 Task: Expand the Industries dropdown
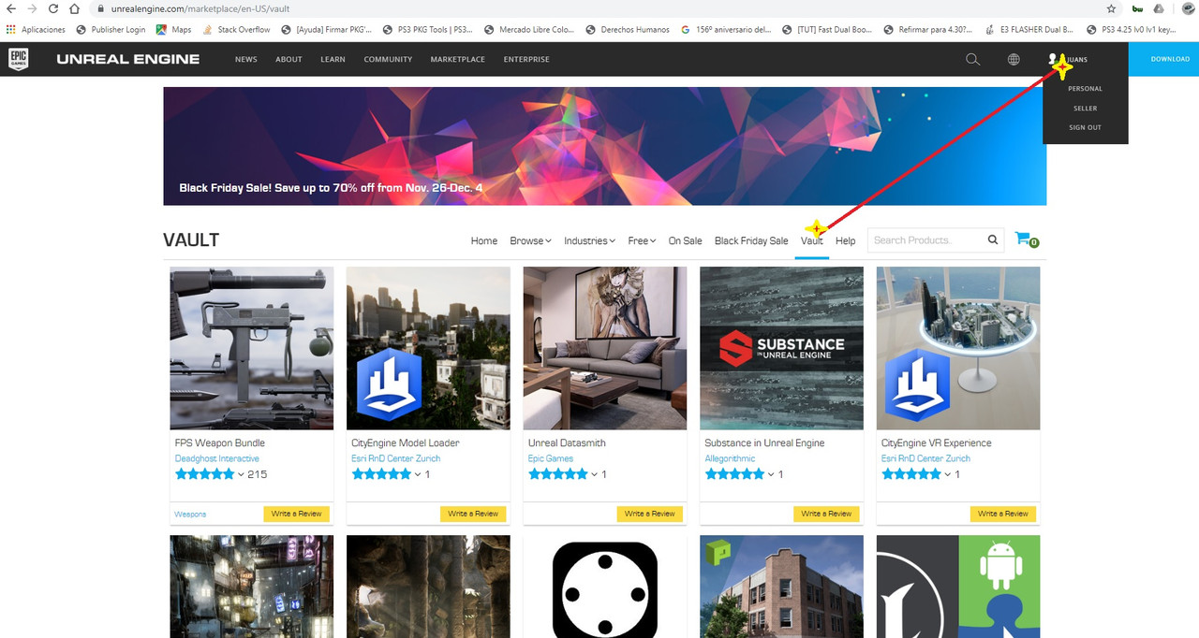(589, 241)
